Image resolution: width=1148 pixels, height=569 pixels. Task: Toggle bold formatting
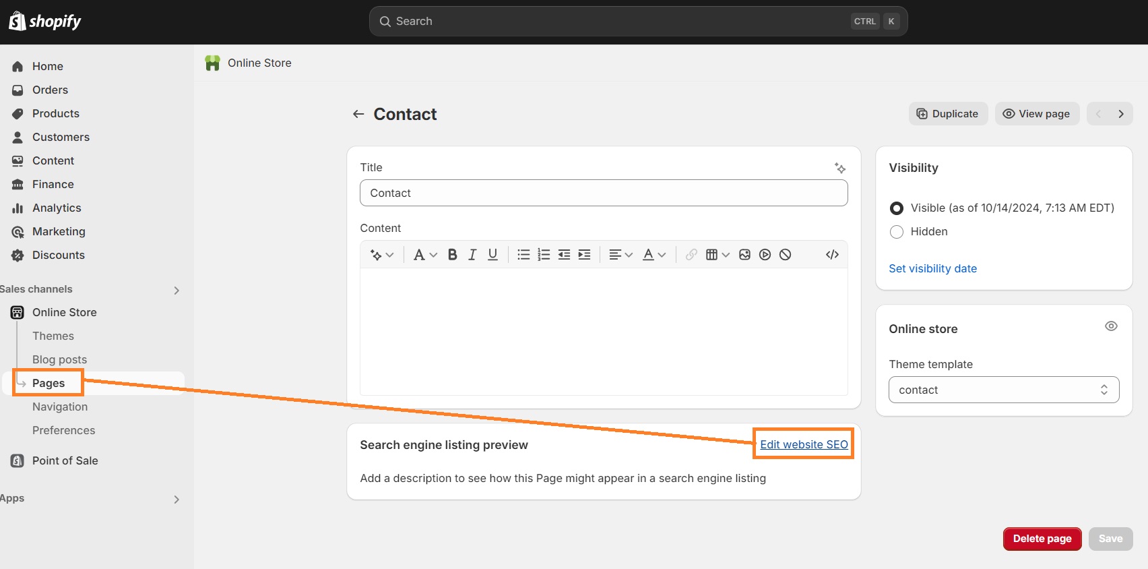(453, 255)
